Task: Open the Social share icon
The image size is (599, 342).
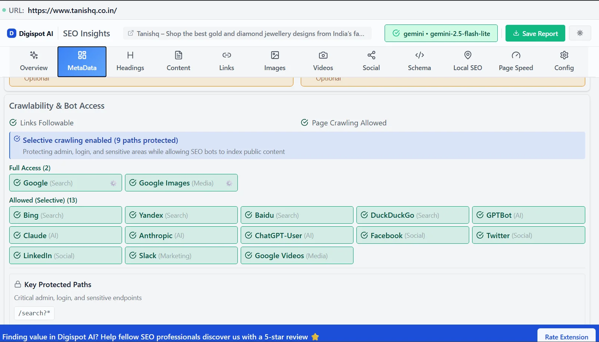Action: (x=371, y=61)
